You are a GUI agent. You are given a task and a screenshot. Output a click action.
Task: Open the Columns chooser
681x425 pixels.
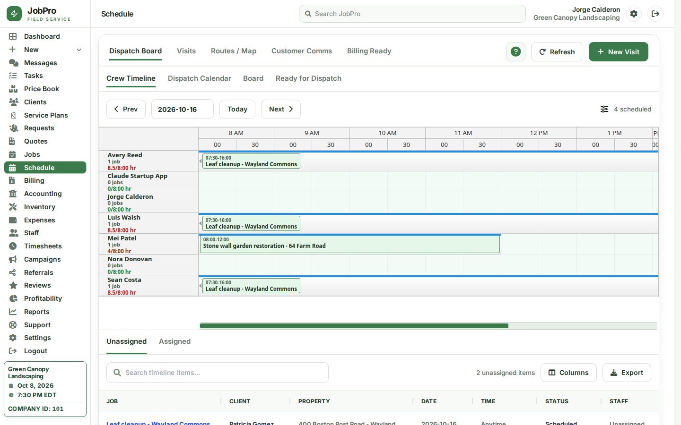click(x=568, y=373)
